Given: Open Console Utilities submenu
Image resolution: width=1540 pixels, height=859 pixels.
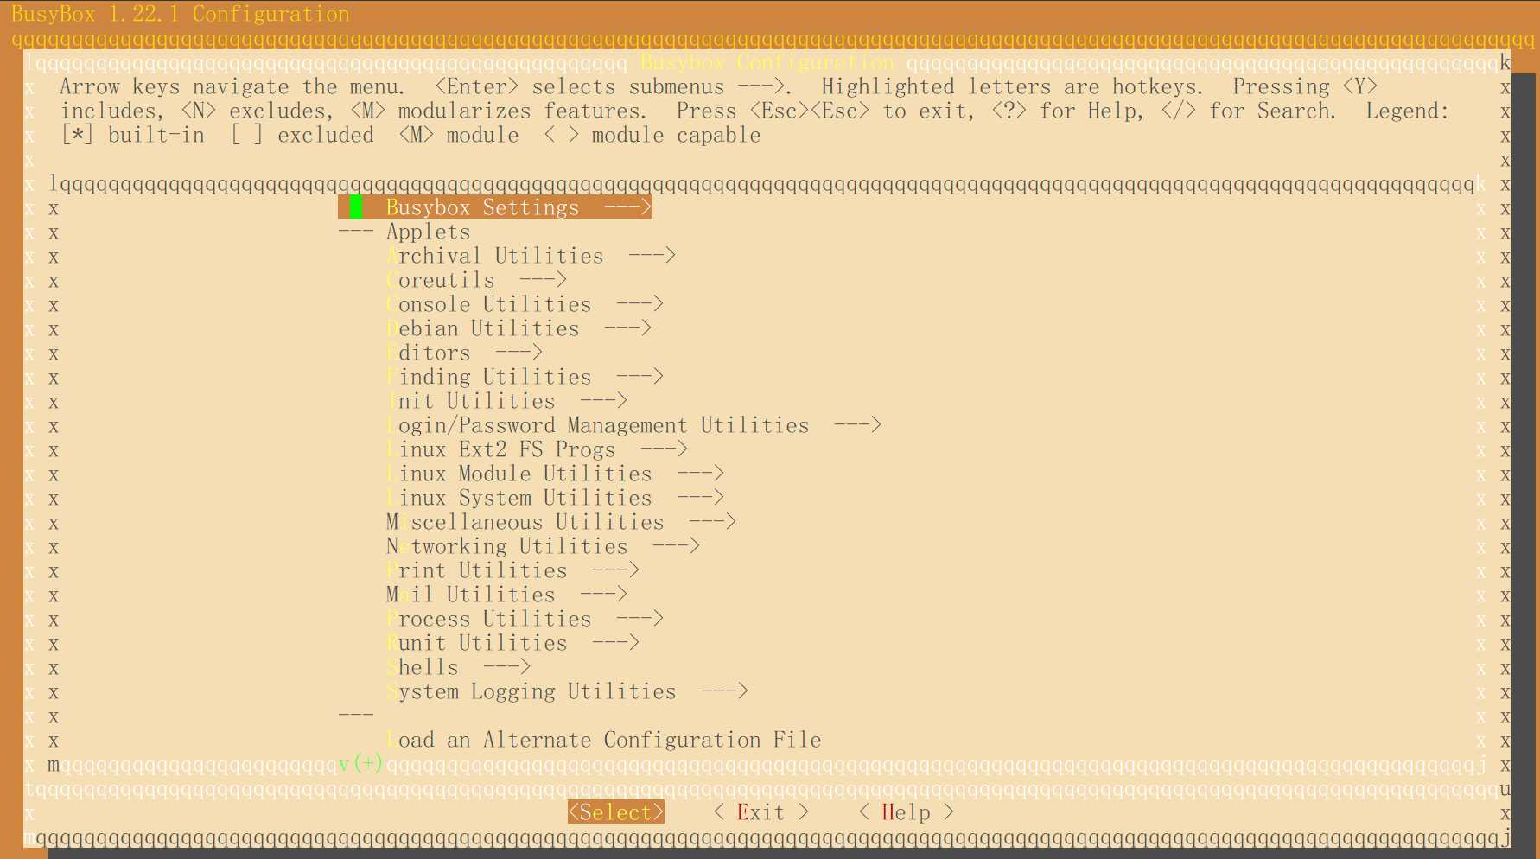Looking at the screenshot, I should coord(525,304).
